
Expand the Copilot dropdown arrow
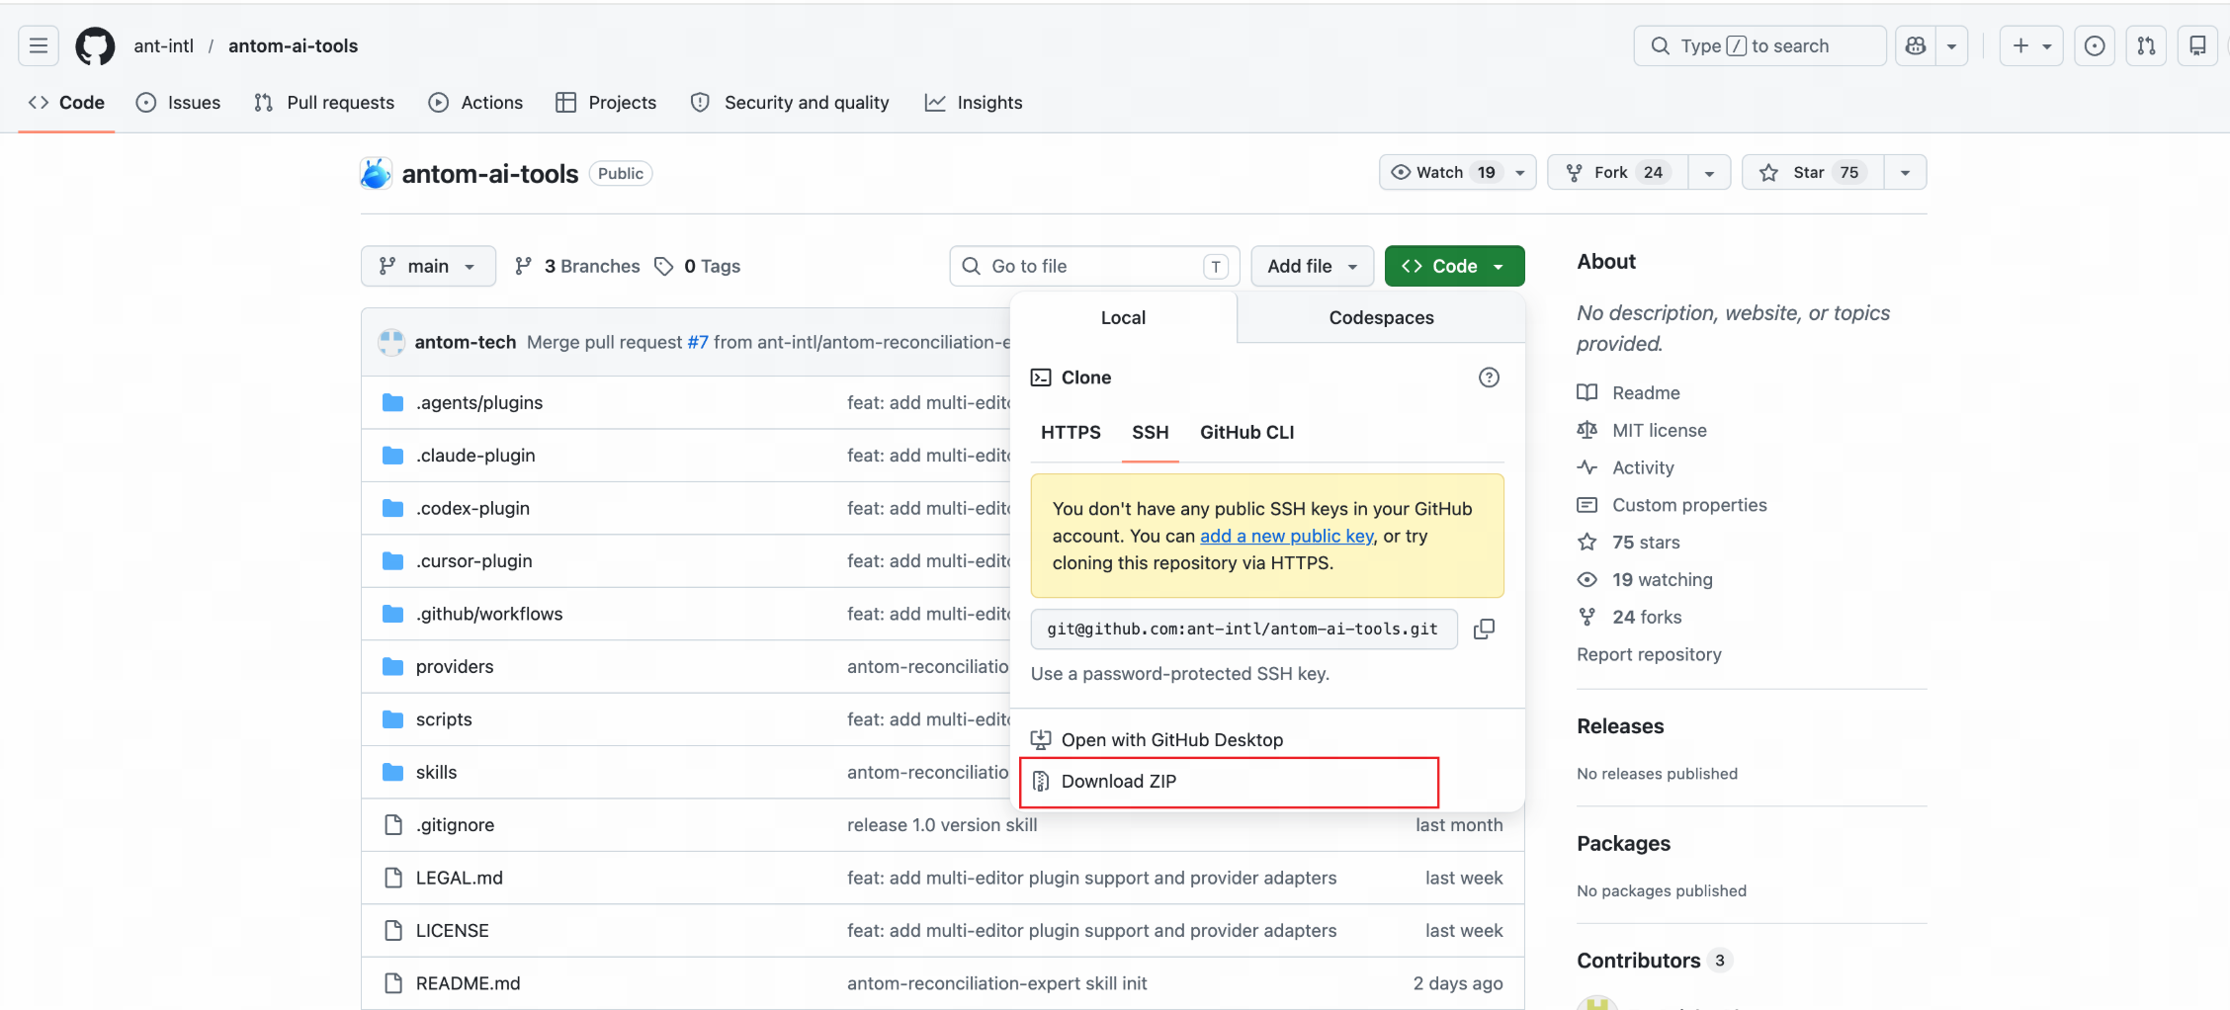tap(1952, 45)
